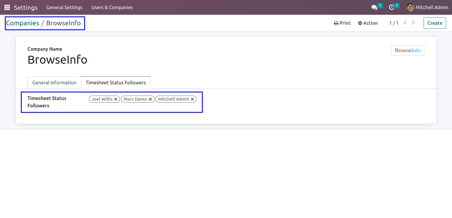This screenshot has height=218, width=452.
Task: Click the Create button
Action: coord(435,23)
